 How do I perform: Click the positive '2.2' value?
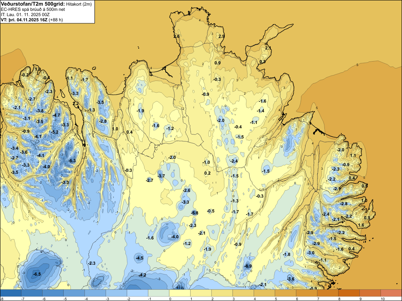(x=76, y=103)
